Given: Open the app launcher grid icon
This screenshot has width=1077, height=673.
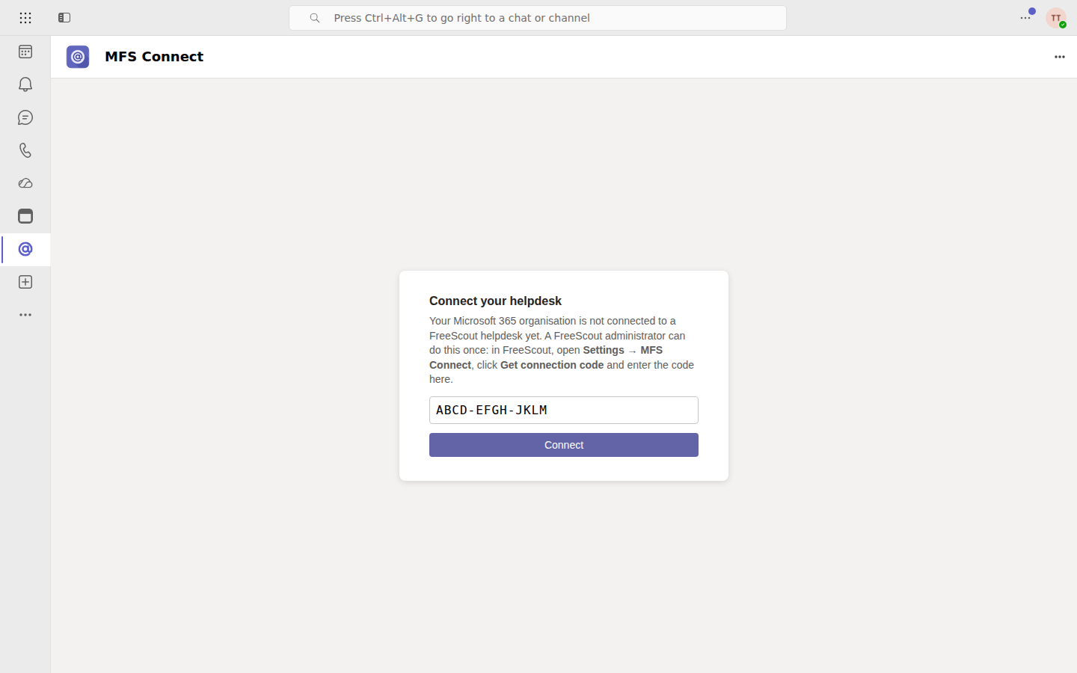Looking at the screenshot, I should [25, 18].
